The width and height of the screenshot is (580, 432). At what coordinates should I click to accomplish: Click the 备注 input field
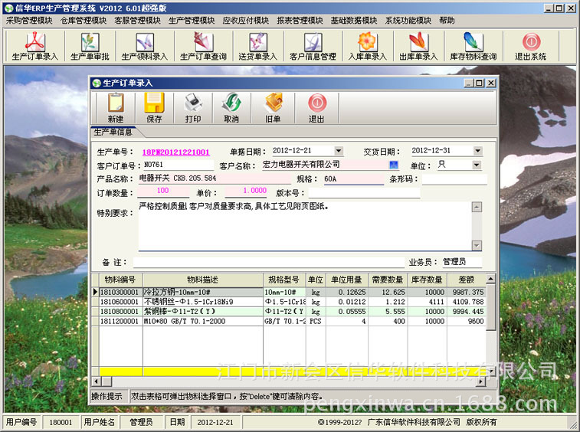[269, 262]
